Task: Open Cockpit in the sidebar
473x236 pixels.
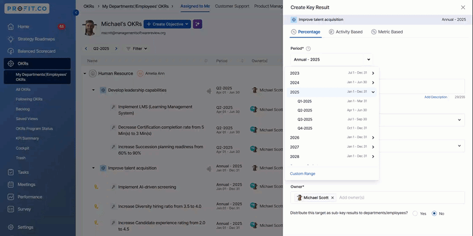Action: (x=23, y=148)
